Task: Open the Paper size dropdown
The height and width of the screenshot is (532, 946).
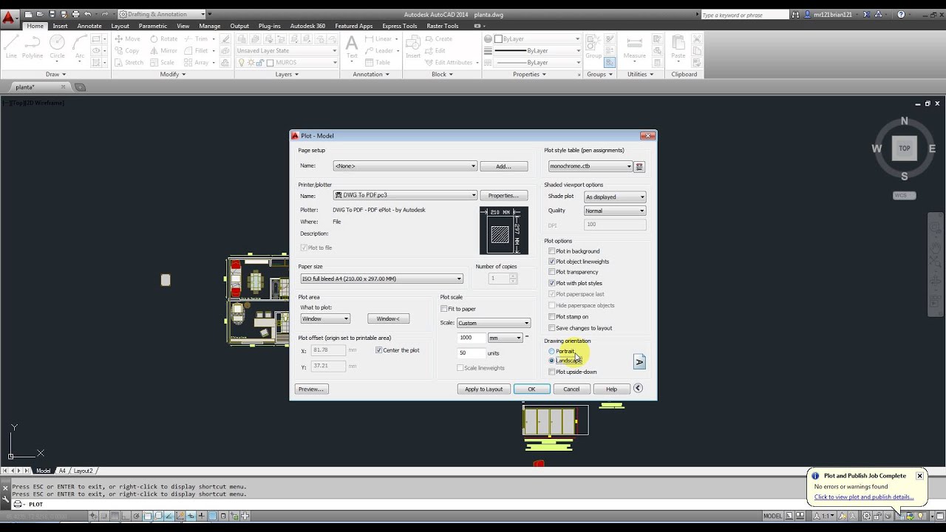Action: 381,279
